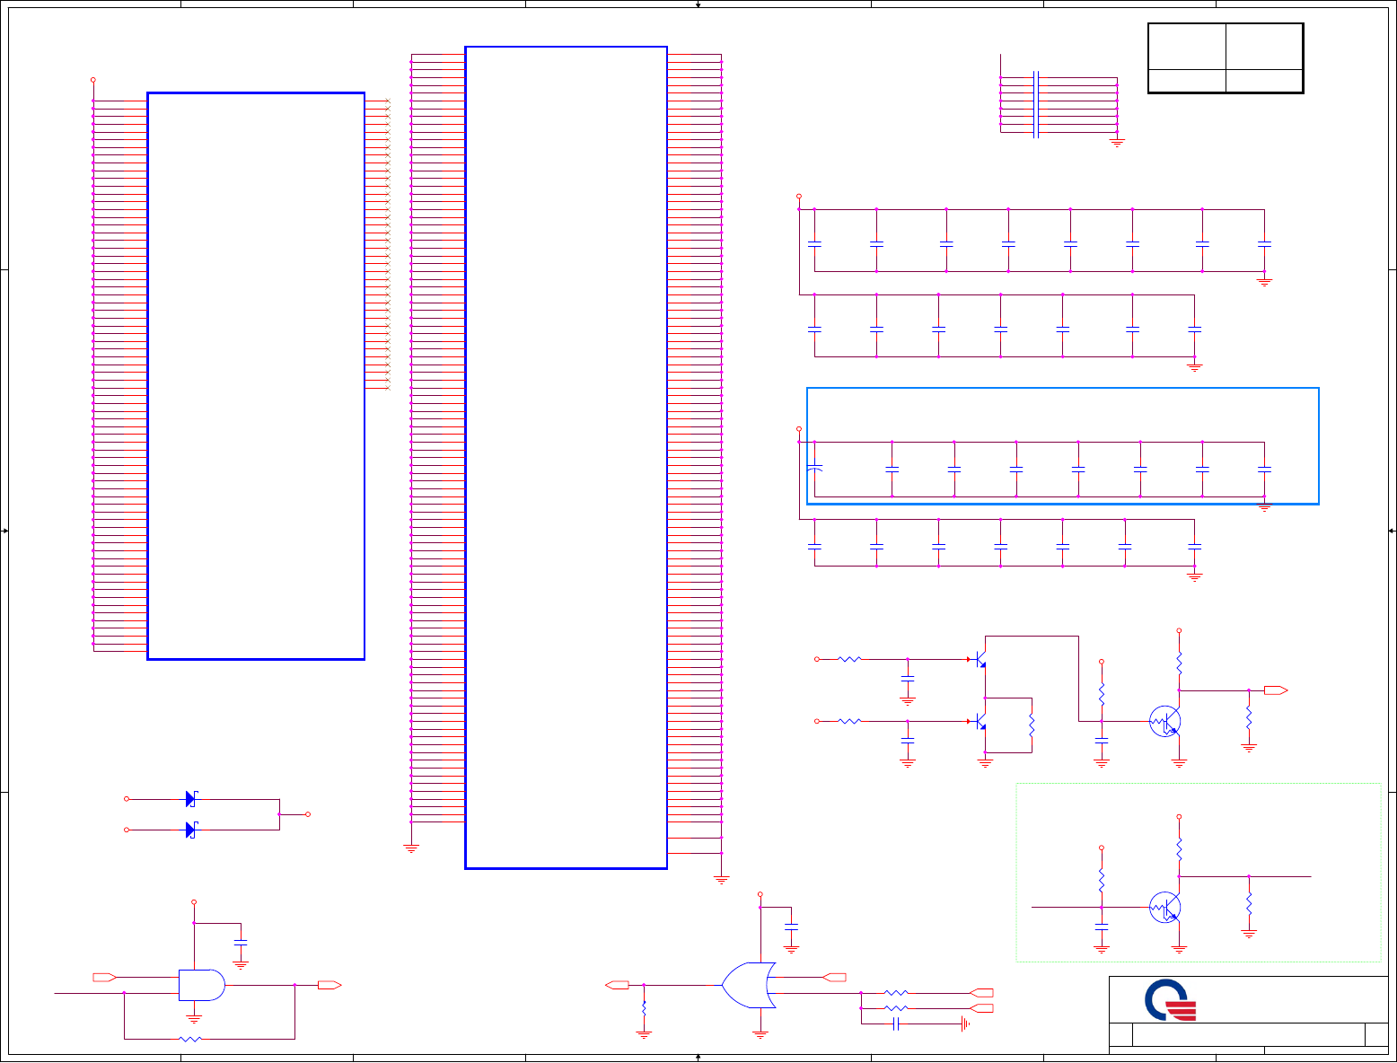This screenshot has height=1063, width=1397.
Task: Click the revision table at the top right
Action: point(1226,58)
